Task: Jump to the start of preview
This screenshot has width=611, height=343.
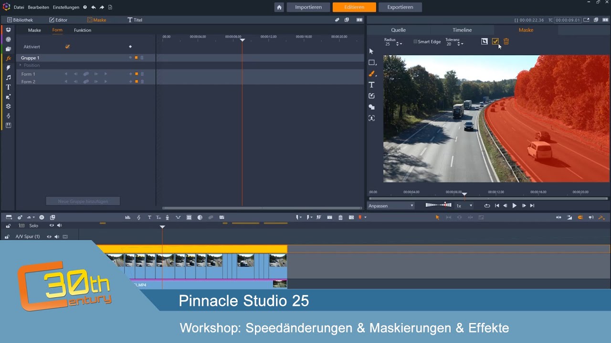Action: (x=497, y=206)
